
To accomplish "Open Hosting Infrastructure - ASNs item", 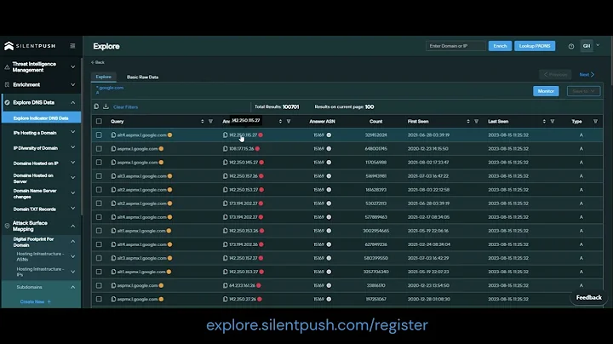I will (40, 256).
